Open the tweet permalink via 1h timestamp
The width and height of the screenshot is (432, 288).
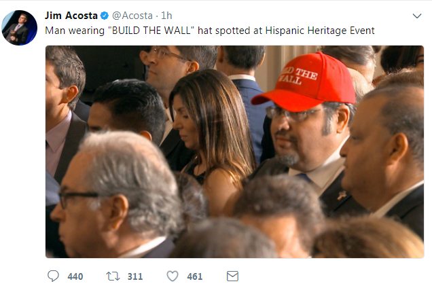coord(166,16)
